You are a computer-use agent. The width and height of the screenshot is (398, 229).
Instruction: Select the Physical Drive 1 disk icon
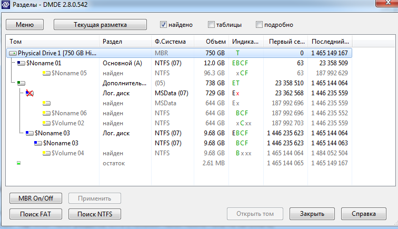pos(13,53)
